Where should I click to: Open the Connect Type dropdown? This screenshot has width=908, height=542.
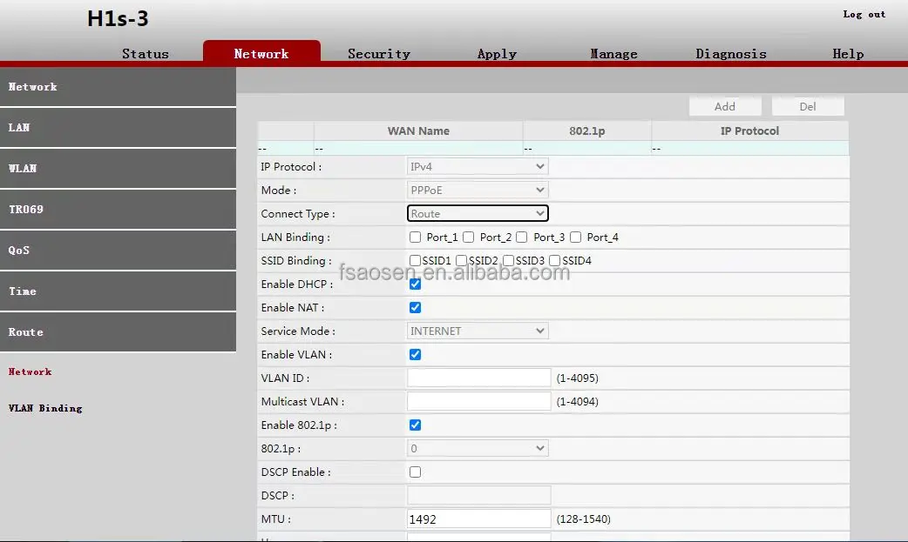pyautogui.click(x=478, y=213)
